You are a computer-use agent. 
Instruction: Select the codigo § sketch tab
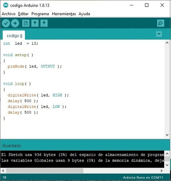[x=14, y=35]
